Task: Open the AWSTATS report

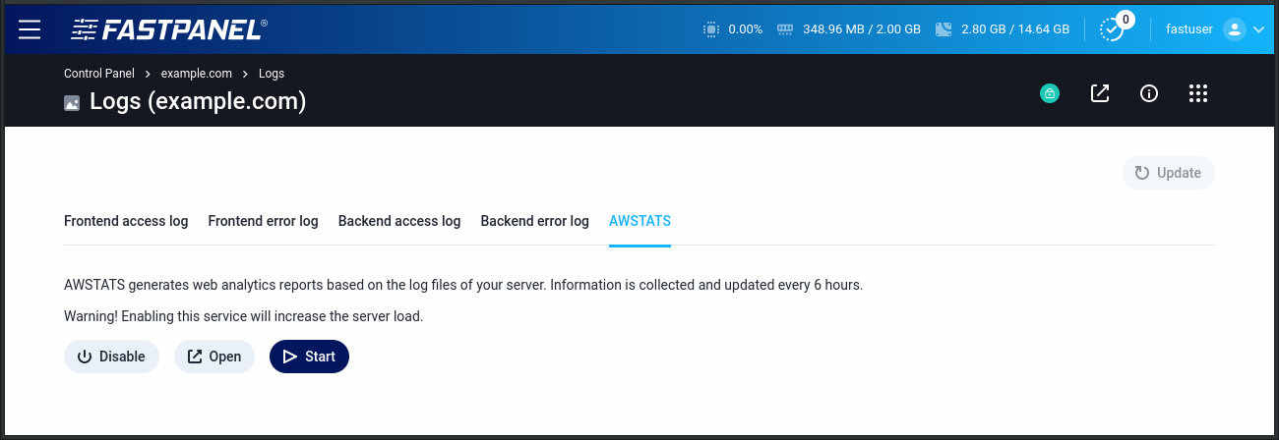Action: (x=214, y=357)
